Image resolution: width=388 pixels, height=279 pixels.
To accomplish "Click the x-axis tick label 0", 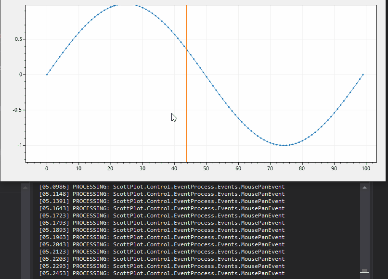I will tap(47, 169).
